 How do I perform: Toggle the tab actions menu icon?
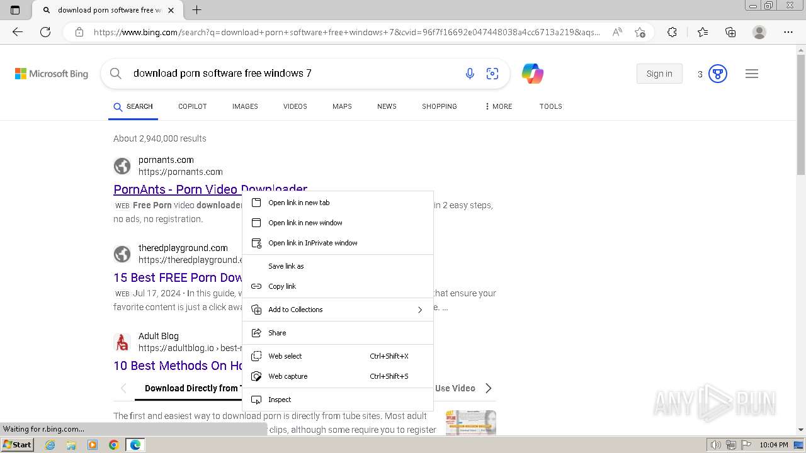(15, 10)
